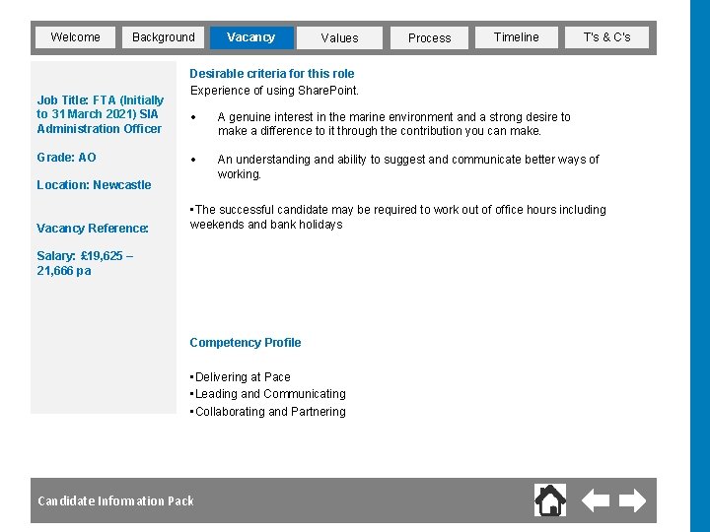Select the Collaborating and Partnering bullet
This screenshot has width=710, height=532.
pyautogui.click(x=269, y=412)
